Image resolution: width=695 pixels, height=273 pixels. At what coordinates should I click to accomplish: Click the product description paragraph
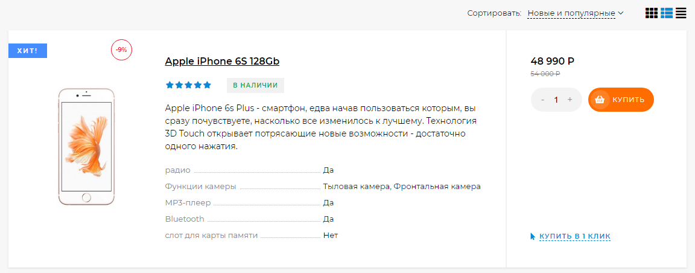322,127
